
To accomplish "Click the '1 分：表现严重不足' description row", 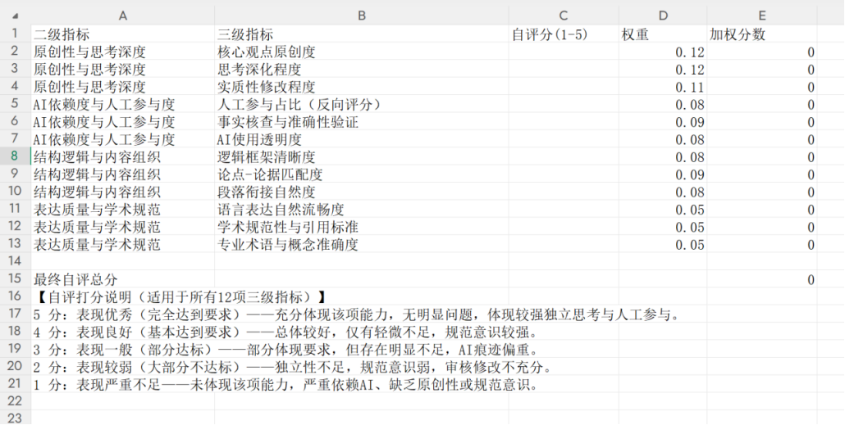I will point(285,385).
